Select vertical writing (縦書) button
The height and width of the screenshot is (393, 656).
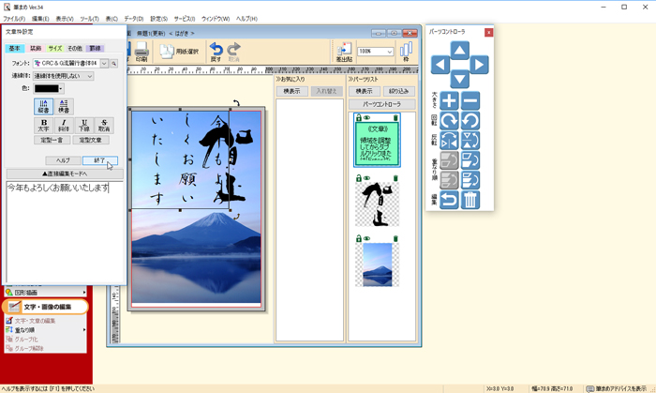(43, 107)
